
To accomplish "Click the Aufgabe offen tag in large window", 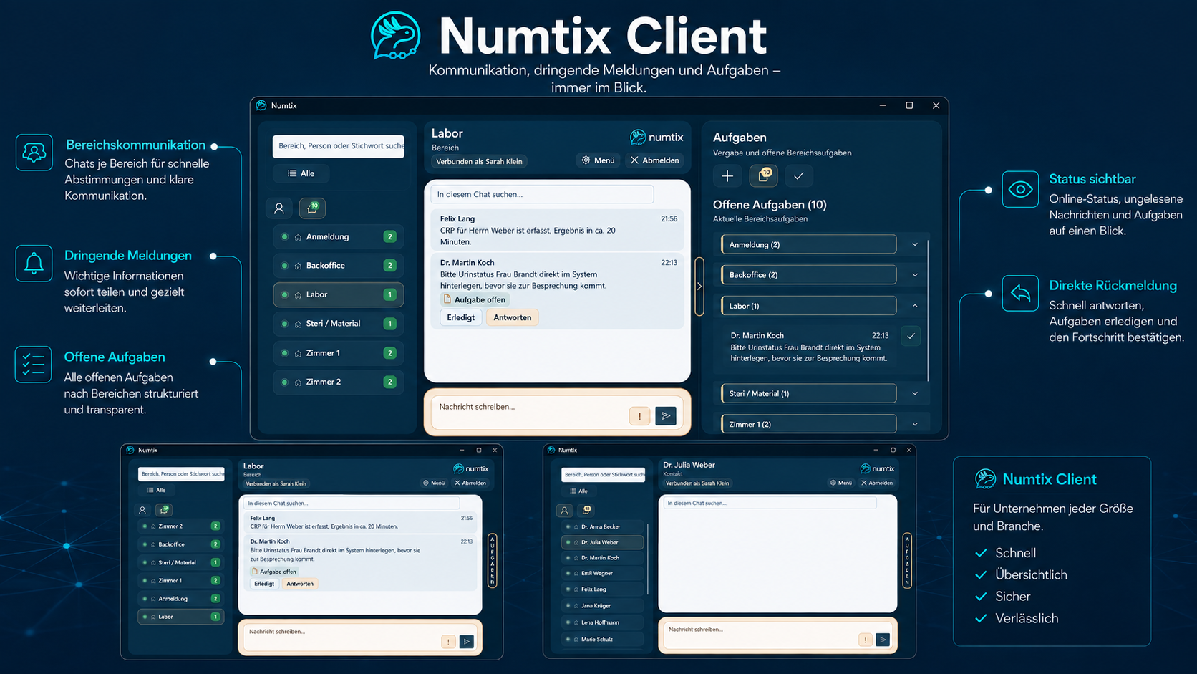I will tap(475, 299).
